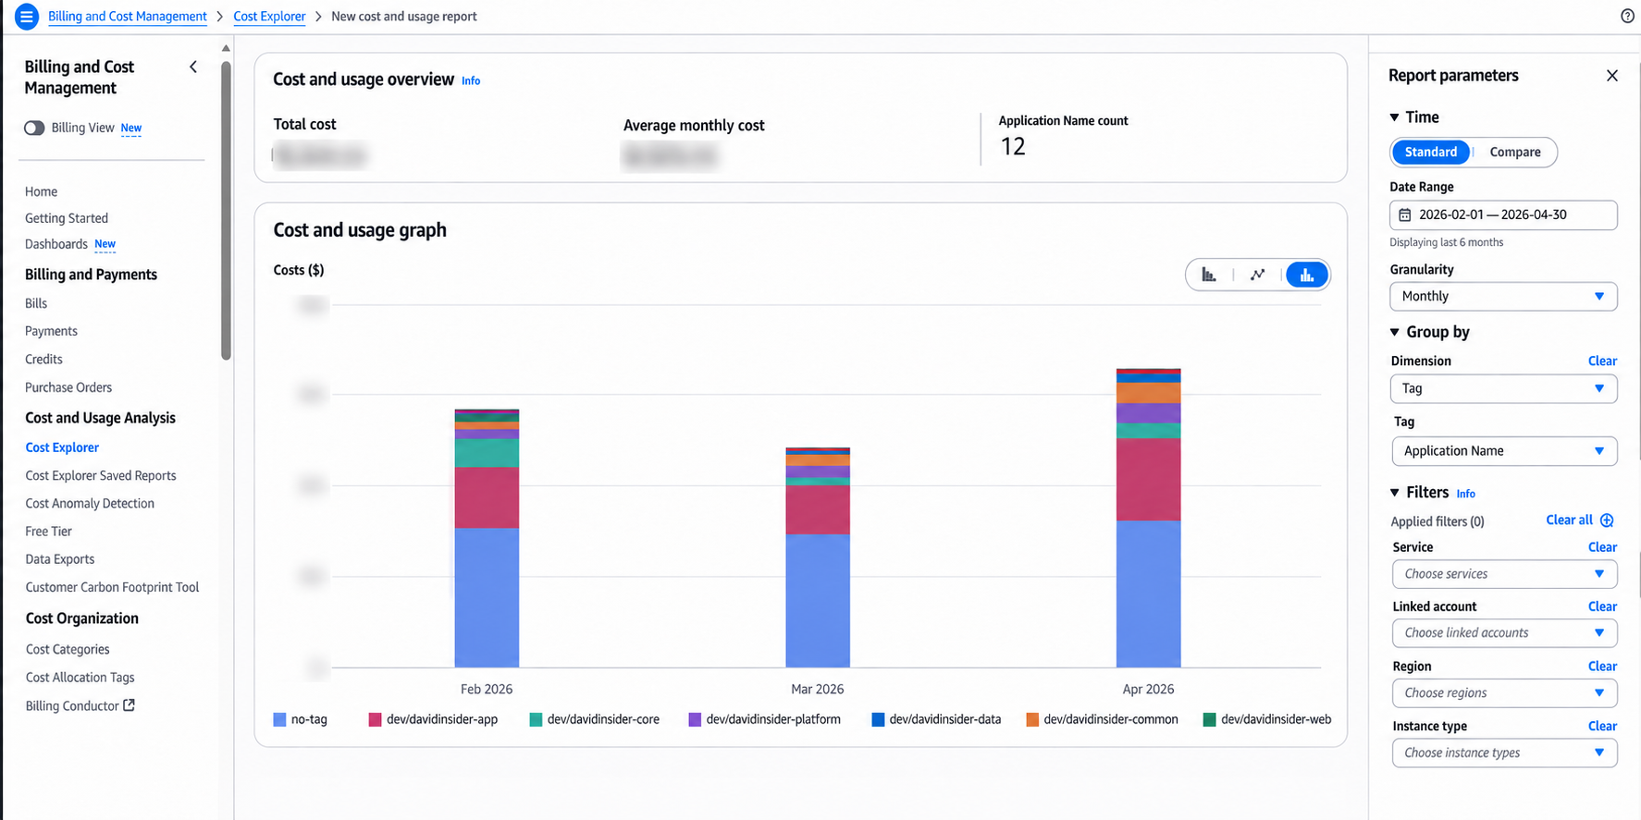This screenshot has width=1641, height=820.
Task: Switch graph to grouped bar chart
Action: [1209, 275]
